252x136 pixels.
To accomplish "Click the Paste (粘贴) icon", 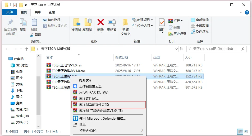I will (x=34, y=22).
